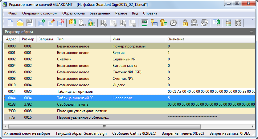Maximize the Редактор образа panel
The width and height of the screenshot is (258, 139).
(x=252, y=32)
